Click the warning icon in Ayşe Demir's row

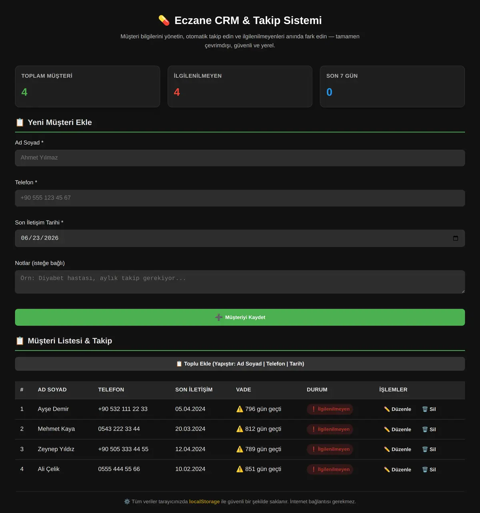[x=240, y=409]
